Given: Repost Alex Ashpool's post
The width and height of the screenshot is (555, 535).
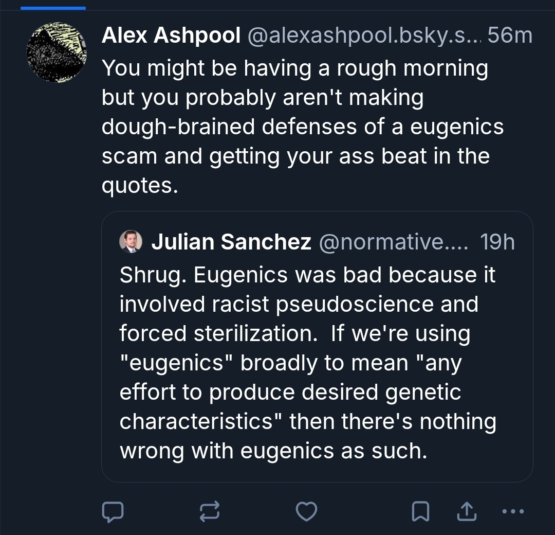Looking at the screenshot, I should pos(210,511).
